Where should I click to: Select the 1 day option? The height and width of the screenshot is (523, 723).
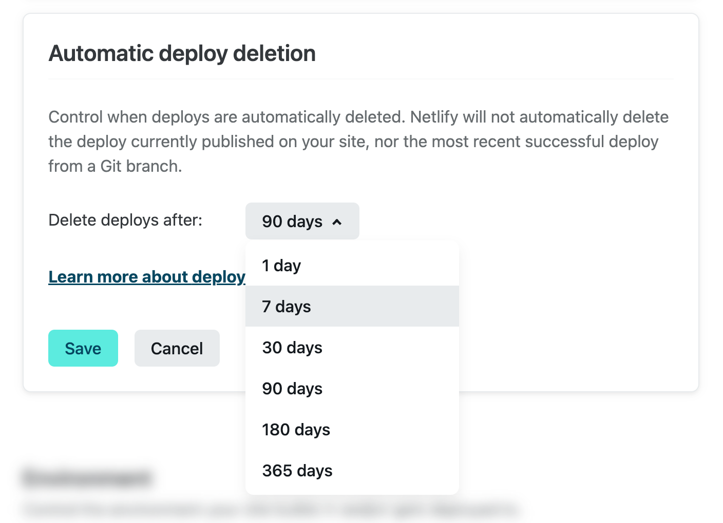281,266
